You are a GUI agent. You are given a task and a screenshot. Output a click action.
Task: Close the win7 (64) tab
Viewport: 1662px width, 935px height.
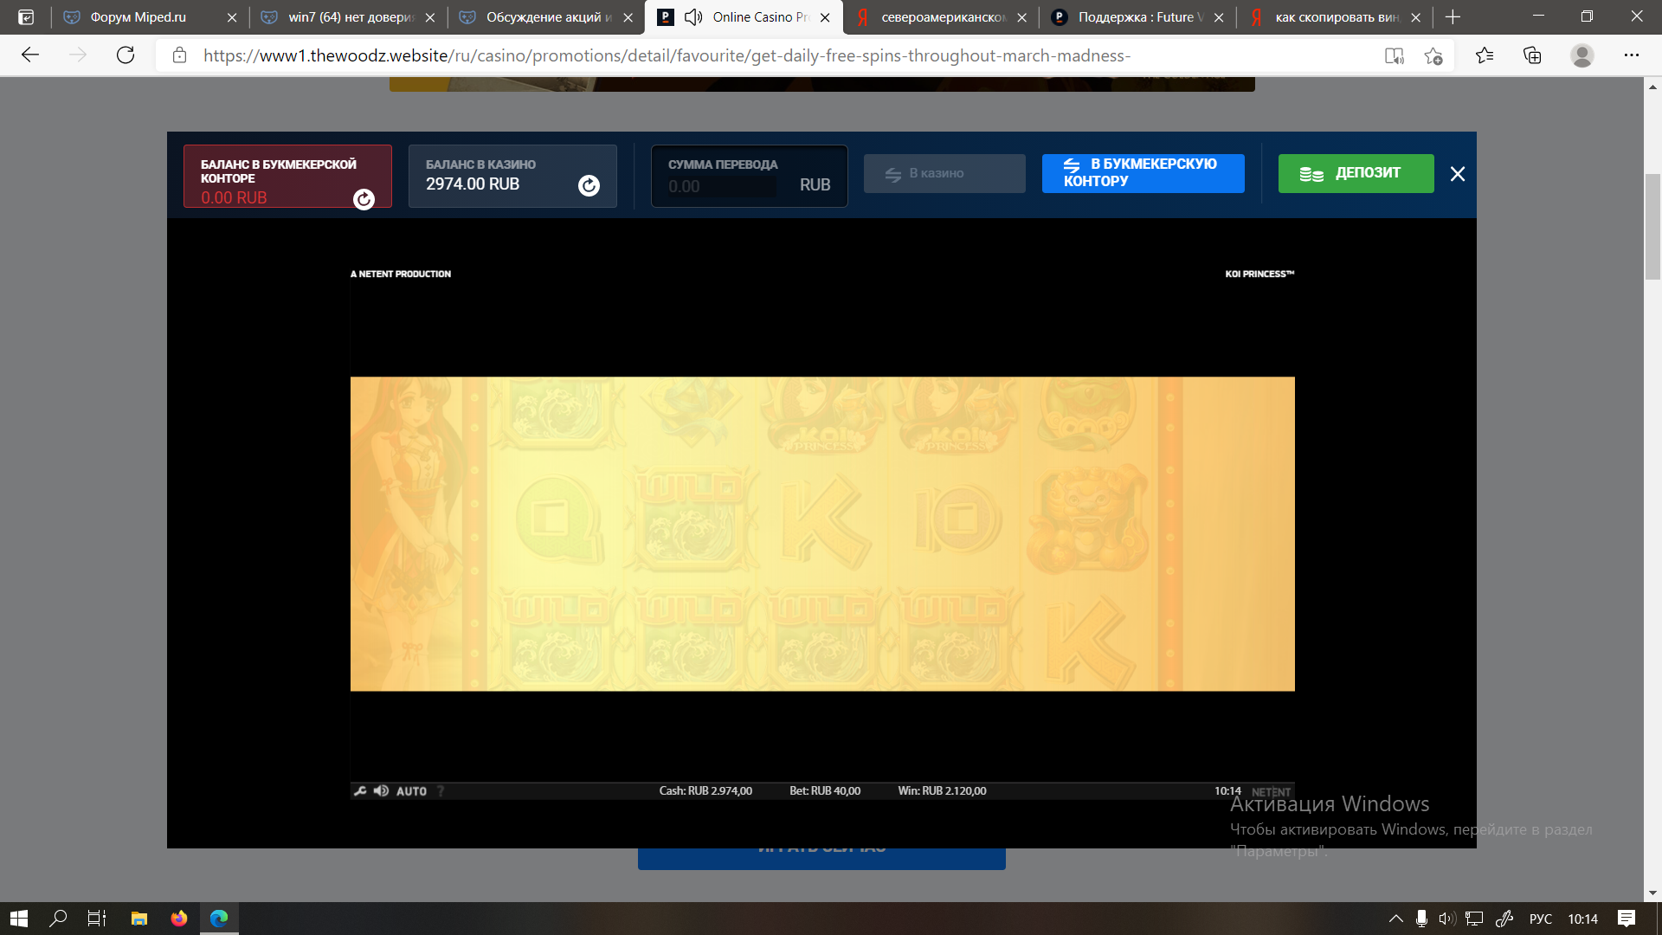pyautogui.click(x=430, y=17)
